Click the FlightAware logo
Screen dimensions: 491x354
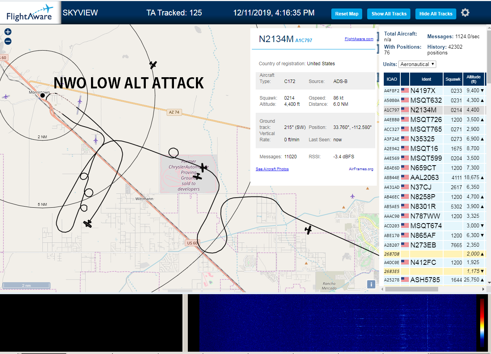tap(30, 13)
